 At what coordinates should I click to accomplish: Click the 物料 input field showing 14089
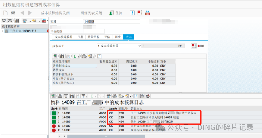[111, 21]
